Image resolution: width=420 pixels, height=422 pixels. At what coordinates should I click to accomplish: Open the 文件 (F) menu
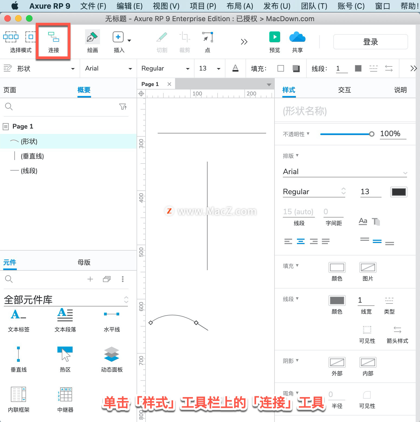(93, 6)
